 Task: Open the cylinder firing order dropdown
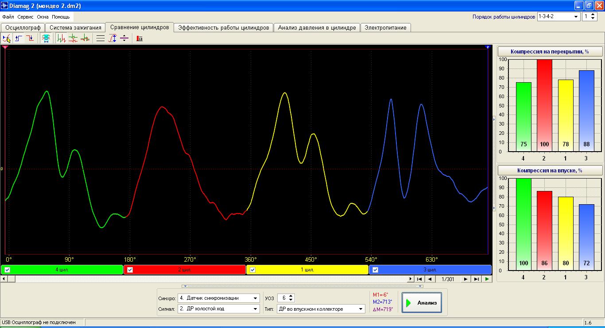click(576, 16)
